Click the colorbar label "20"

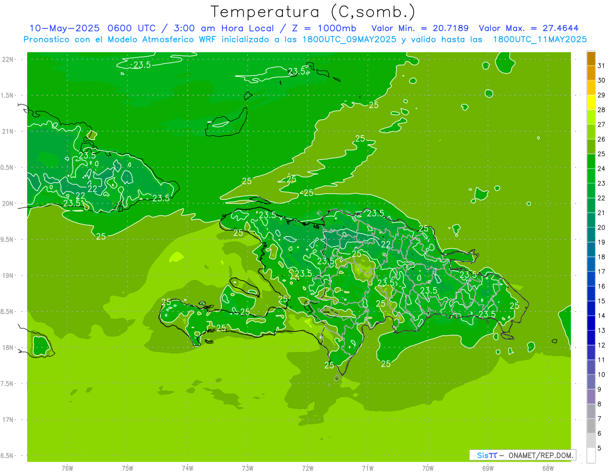point(601,228)
